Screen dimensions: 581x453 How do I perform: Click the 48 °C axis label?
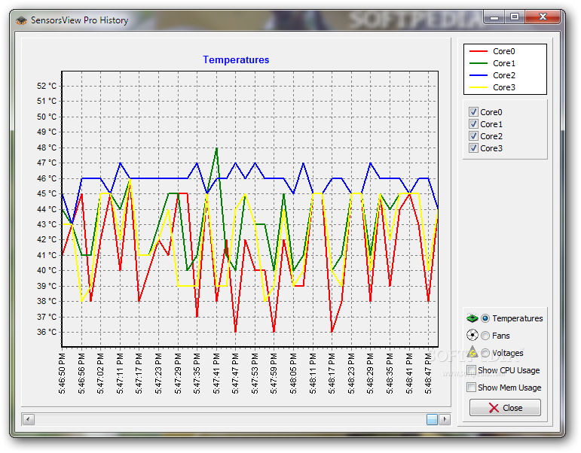[x=47, y=147]
